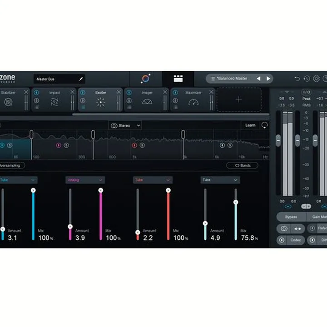Toggle power on the Exciter module
Viewport: 327px width, 327px height.
[x=83, y=92]
